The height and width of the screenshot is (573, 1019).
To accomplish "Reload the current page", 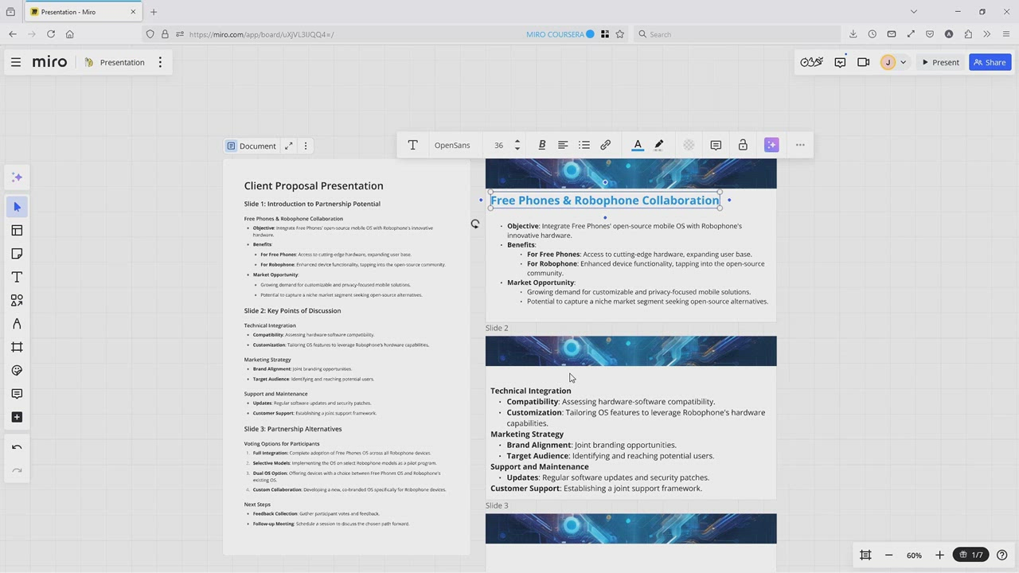I will (51, 34).
